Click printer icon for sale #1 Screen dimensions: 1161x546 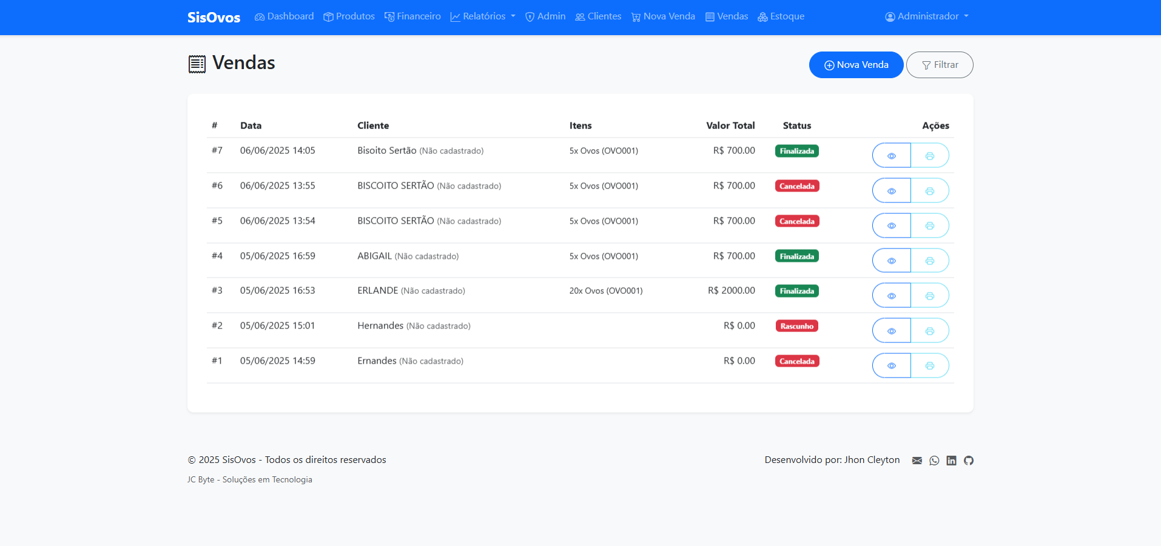click(929, 366)
